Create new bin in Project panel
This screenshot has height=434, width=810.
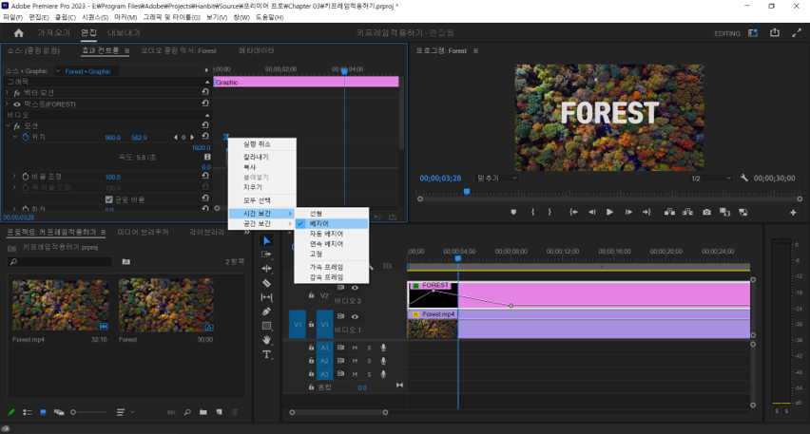pyautogui.click(x=203, y=412)
